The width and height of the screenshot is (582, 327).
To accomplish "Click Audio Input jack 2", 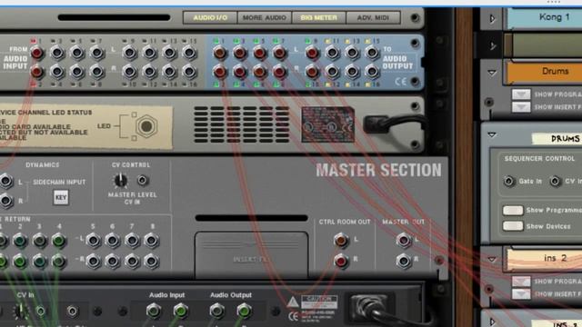I will (x=36, y=71).
